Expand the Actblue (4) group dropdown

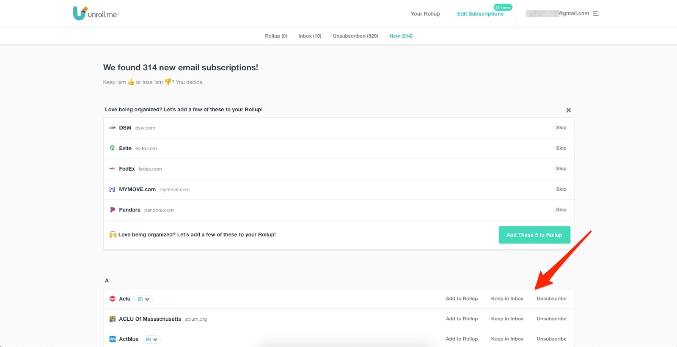pos(151,339)
